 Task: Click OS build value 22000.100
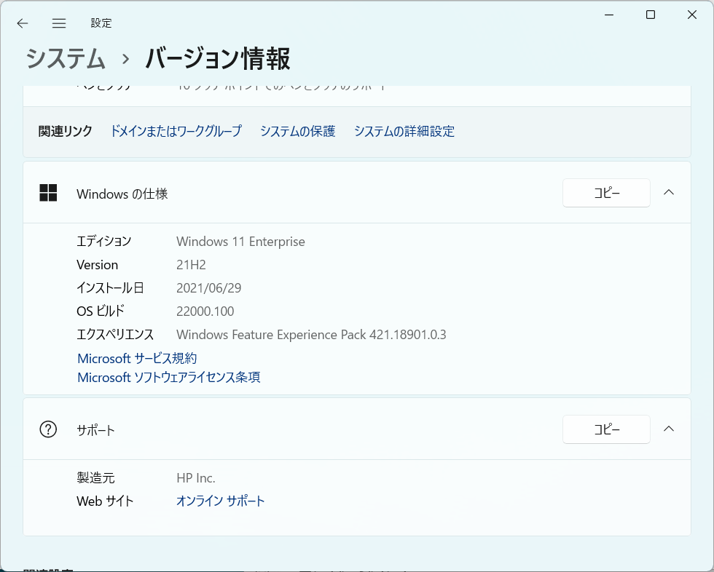[205, 311]
